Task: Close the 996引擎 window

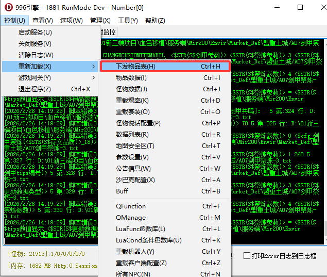Action: (x=316, y=7)
